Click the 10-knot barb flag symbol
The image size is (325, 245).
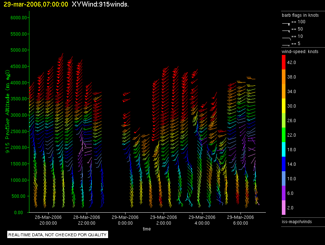click(x=286, y=37)
